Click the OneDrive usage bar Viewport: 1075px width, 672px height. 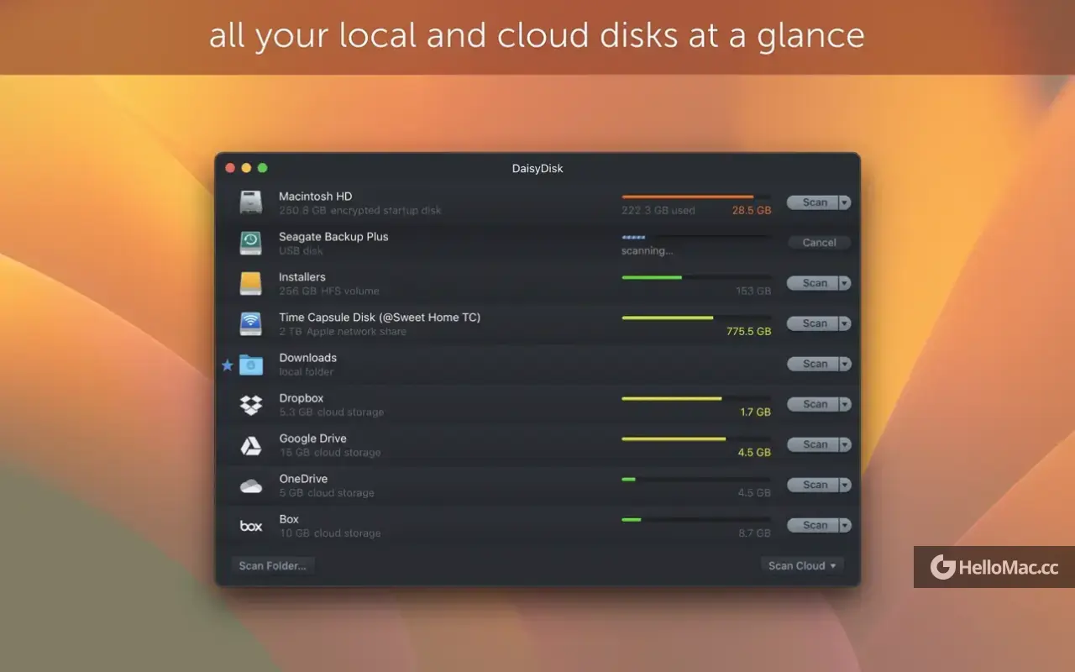[x=696, y=479]
